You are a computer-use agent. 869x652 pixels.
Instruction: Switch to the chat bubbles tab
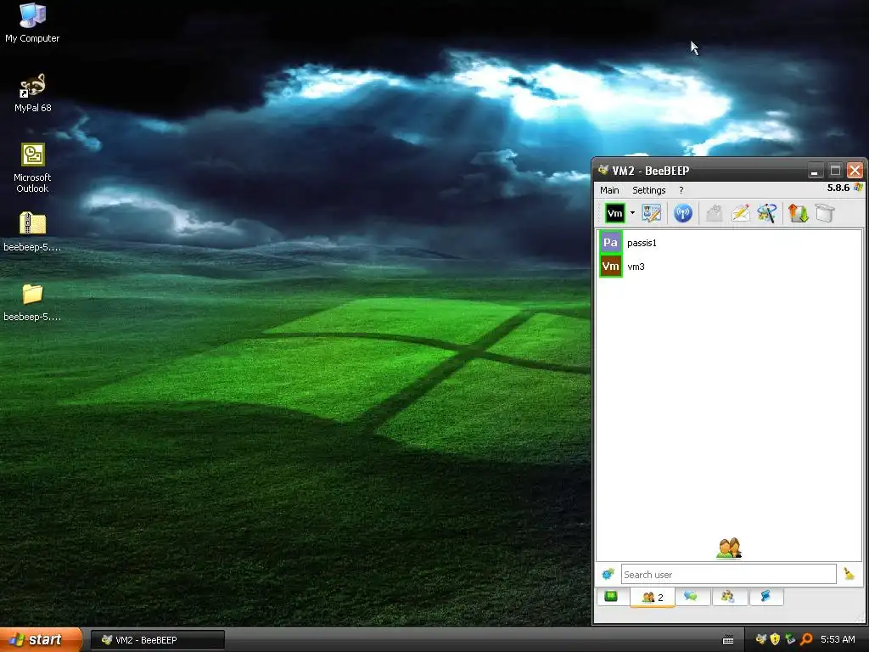click(x=691, y=597)
